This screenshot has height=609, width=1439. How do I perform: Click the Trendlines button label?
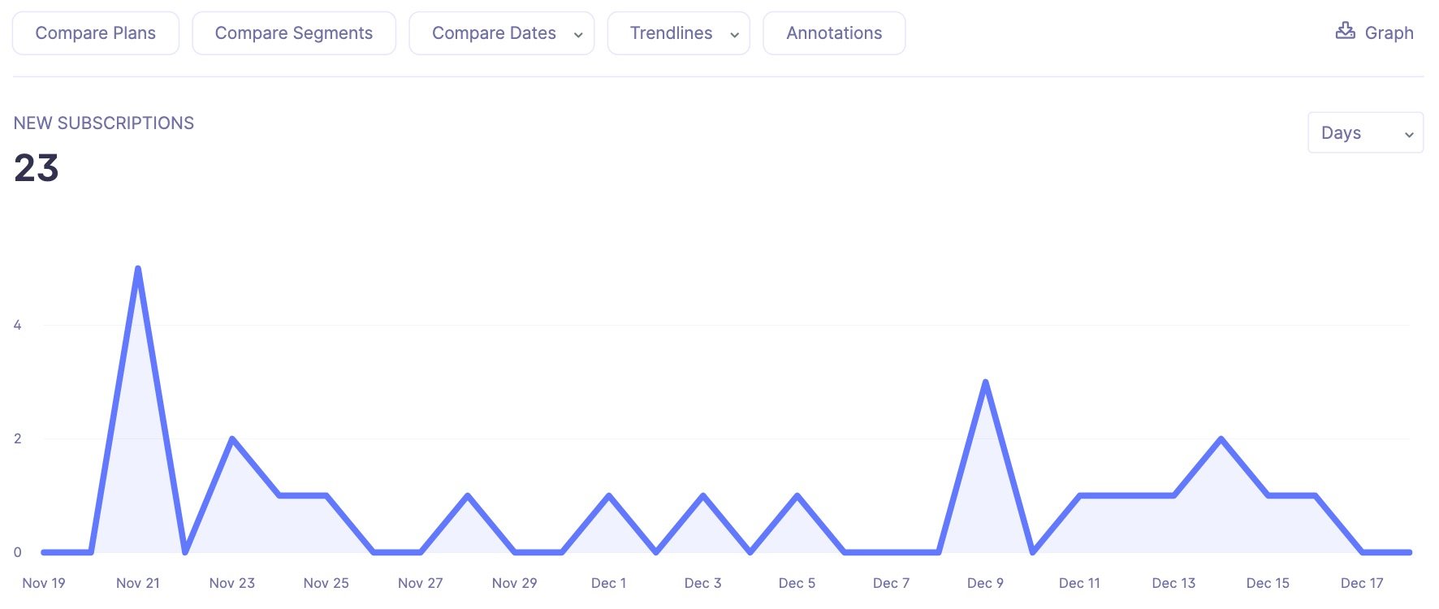(671, 33)
